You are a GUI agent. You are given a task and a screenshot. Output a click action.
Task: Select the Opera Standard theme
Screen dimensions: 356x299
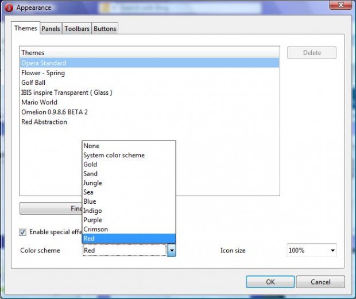pyautogui.click(x=149, y=63)
